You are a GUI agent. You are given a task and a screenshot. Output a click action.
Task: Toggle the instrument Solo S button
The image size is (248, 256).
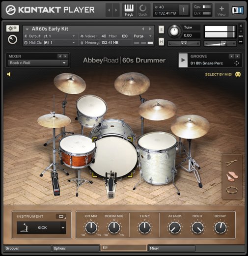(x=162, y=29)
